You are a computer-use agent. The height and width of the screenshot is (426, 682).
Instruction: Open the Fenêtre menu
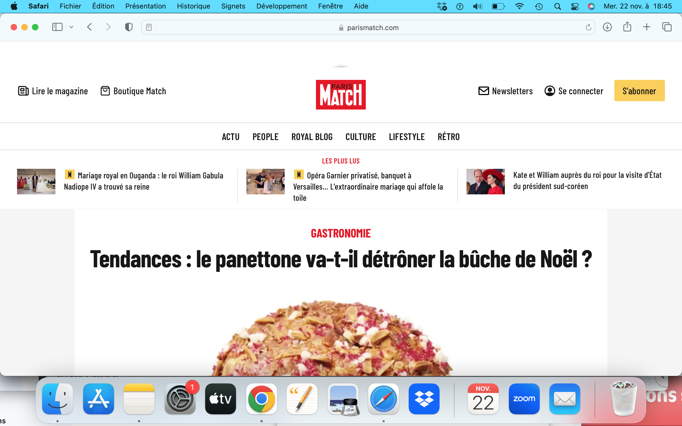pyautogui.click(x=330, y=6)
